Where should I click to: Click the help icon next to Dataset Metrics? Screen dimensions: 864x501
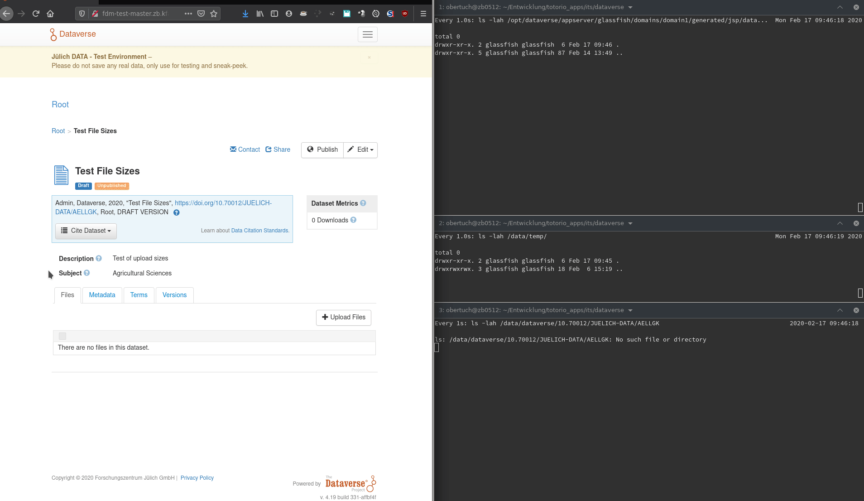click(x=363, y=203)
